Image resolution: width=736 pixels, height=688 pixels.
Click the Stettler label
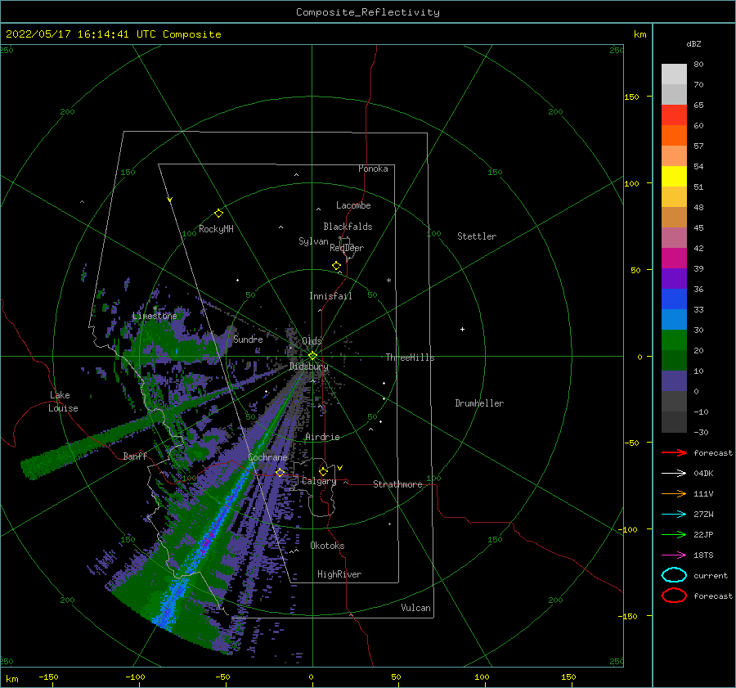tap(477, 236)
